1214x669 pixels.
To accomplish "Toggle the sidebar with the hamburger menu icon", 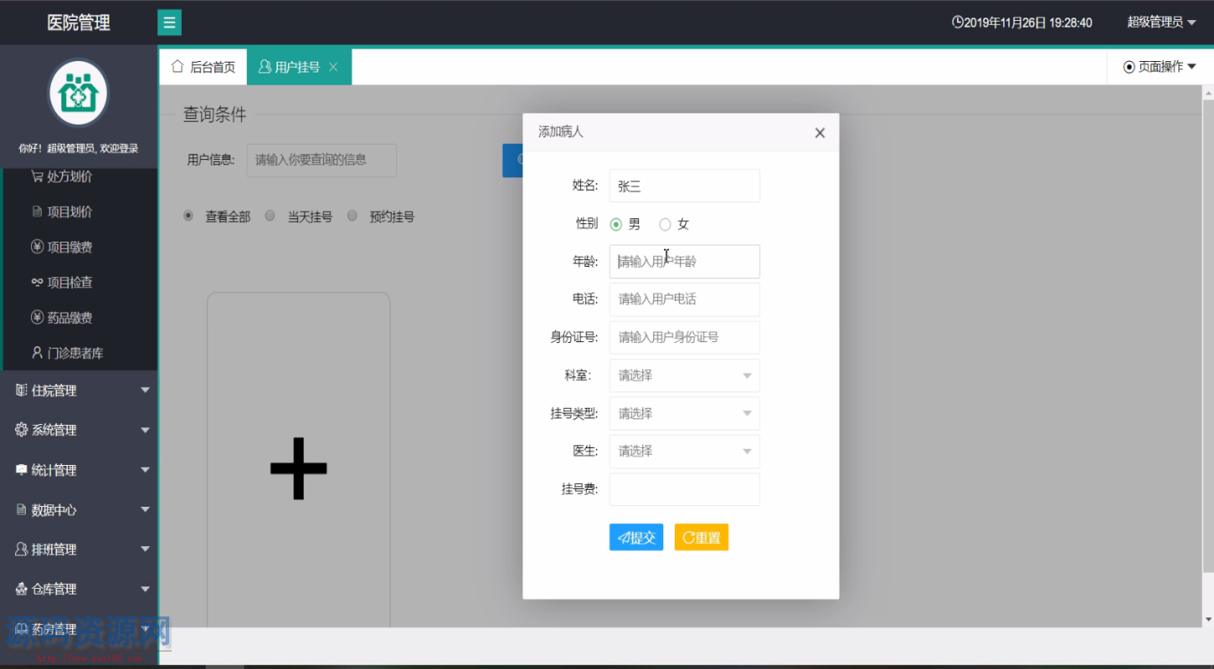I will [x=169, y=23].
